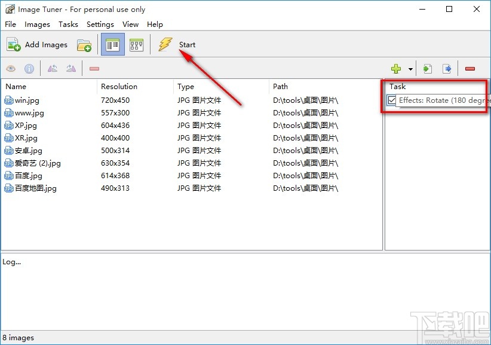This screenshot has height=345, width=491.
Task: Switch to details list view
Action: 113,44
